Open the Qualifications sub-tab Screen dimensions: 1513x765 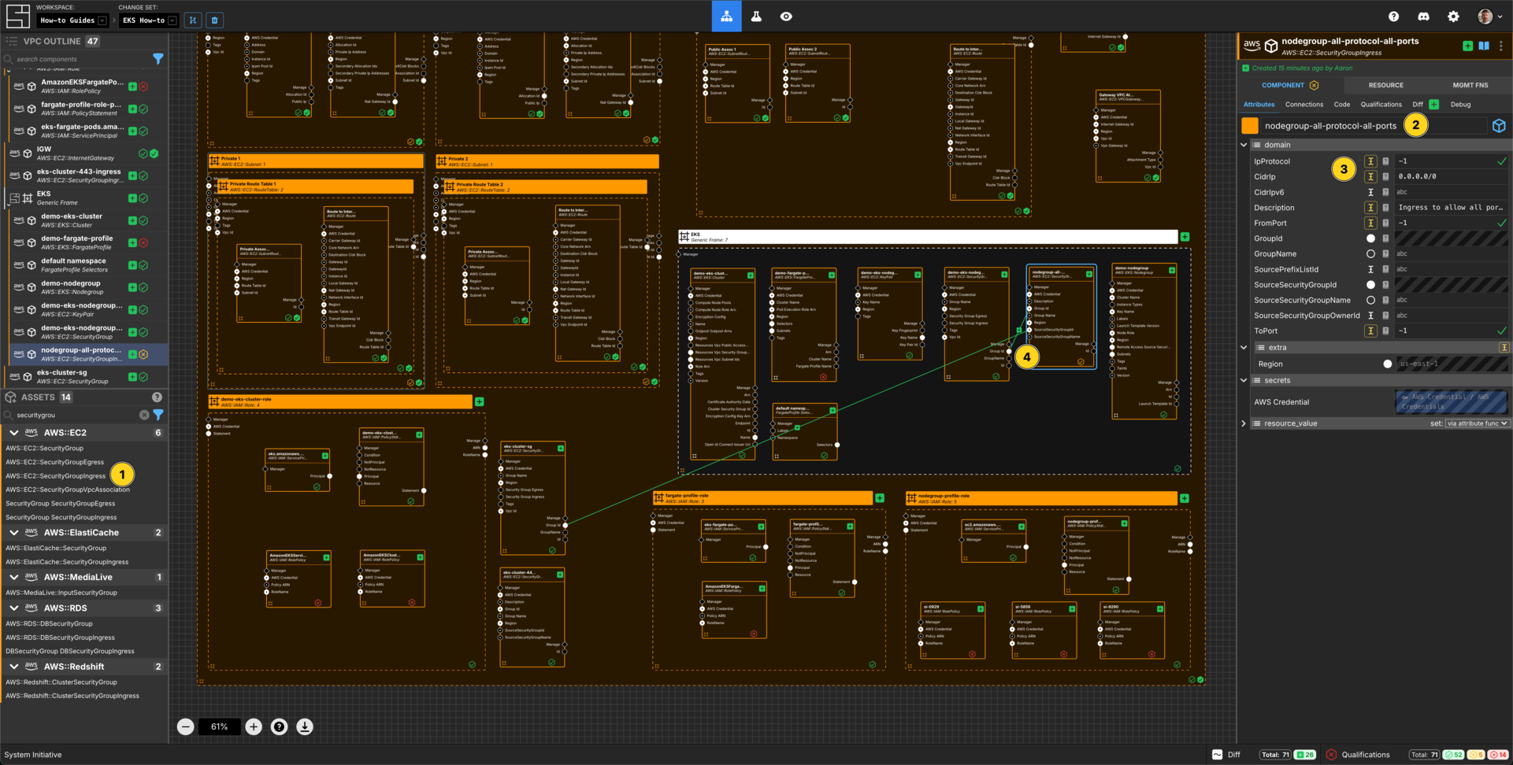point(1381,105)
